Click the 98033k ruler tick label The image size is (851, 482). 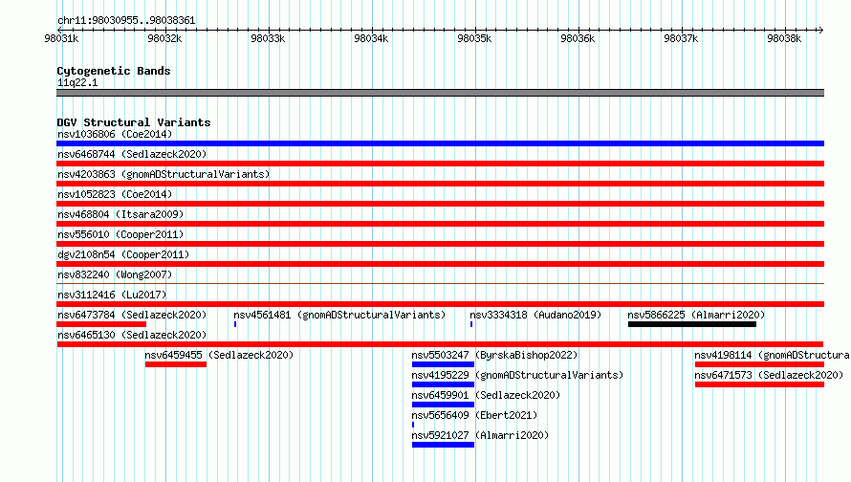click(x=268, y=38)
